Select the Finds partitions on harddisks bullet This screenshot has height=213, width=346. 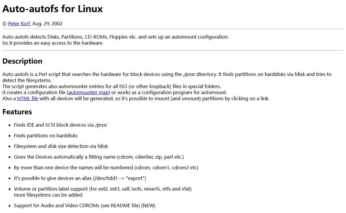pos(46,136)
